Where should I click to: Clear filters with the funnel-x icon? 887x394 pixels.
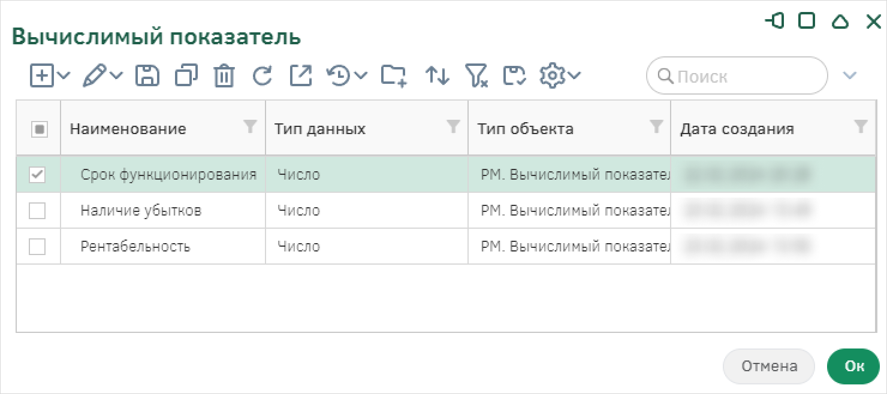coord(476,76)
